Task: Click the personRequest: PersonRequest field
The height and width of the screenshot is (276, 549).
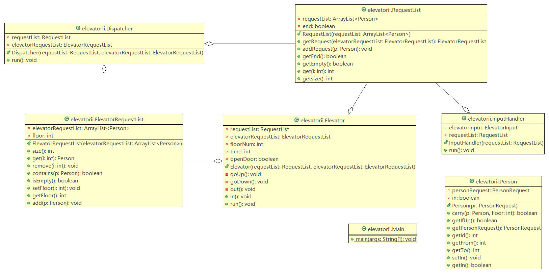Action: [491, 191]
